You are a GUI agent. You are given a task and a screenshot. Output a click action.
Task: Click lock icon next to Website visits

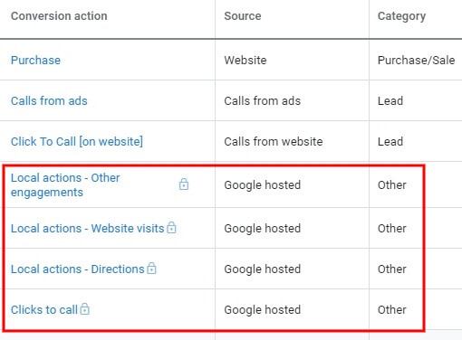coord(171,228)
